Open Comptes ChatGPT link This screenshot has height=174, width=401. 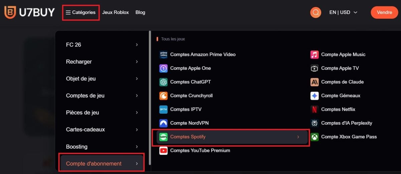point(190,82)
